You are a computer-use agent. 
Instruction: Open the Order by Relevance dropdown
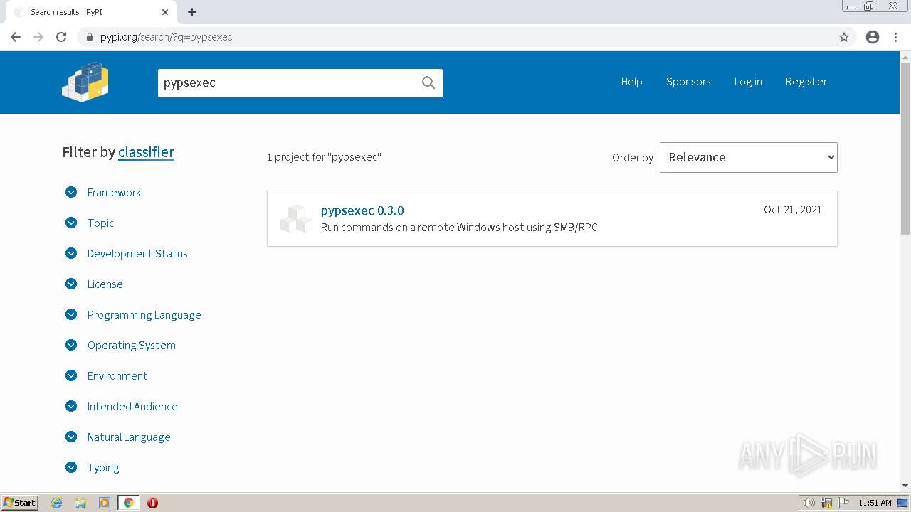point(749,157)
